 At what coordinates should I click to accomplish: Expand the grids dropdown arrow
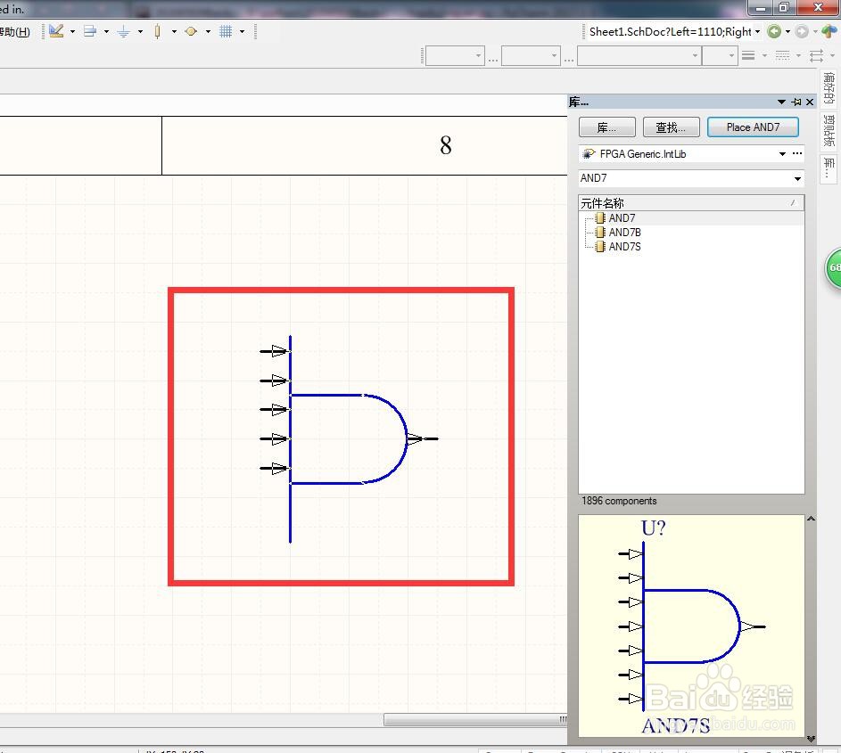pyautogui.click(x=243, y=31)
